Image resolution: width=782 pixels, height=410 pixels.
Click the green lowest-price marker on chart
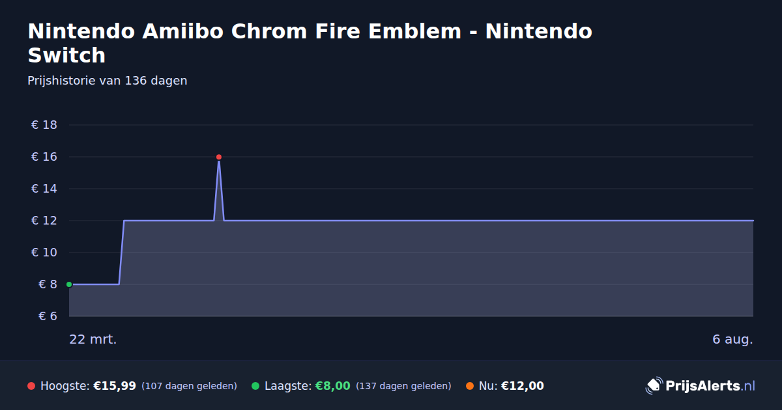coord(69,284)
